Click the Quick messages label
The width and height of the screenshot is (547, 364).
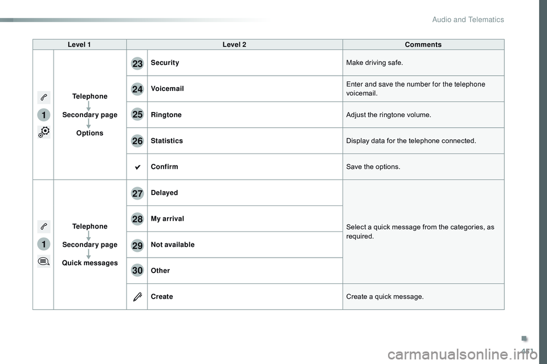90,263
